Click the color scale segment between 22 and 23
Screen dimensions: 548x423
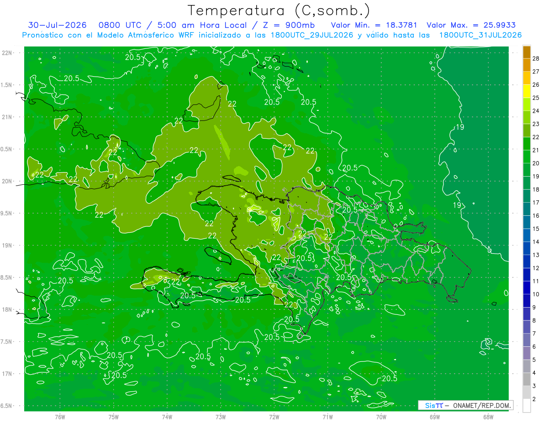point(527,131)
